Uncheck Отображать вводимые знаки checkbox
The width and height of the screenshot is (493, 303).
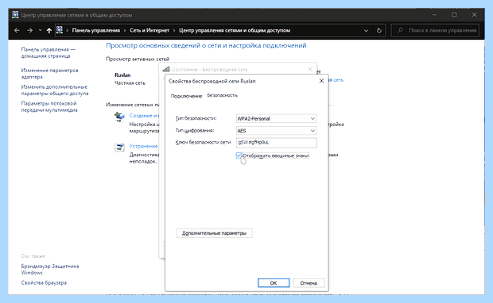tap(239, 155)
